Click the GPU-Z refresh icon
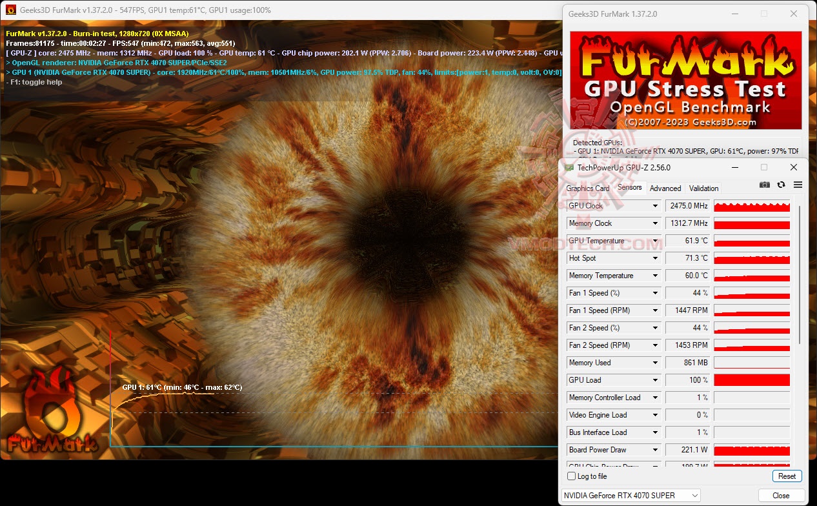Viewport: 817px width, 506px height. [x=781, y=185]
